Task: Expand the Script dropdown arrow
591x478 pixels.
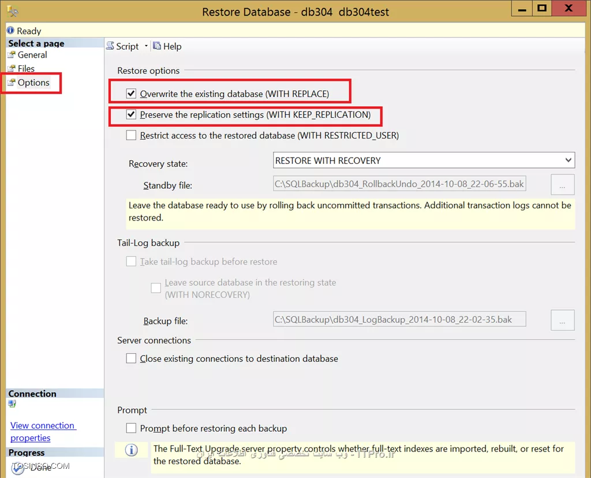Action: point(146,46)
